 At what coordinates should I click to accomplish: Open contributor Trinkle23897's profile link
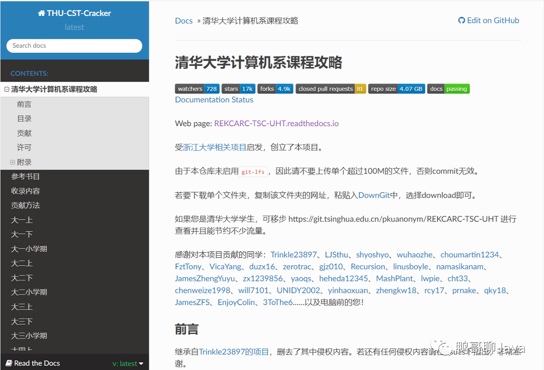pyautogui.click(x=293, y=254)
